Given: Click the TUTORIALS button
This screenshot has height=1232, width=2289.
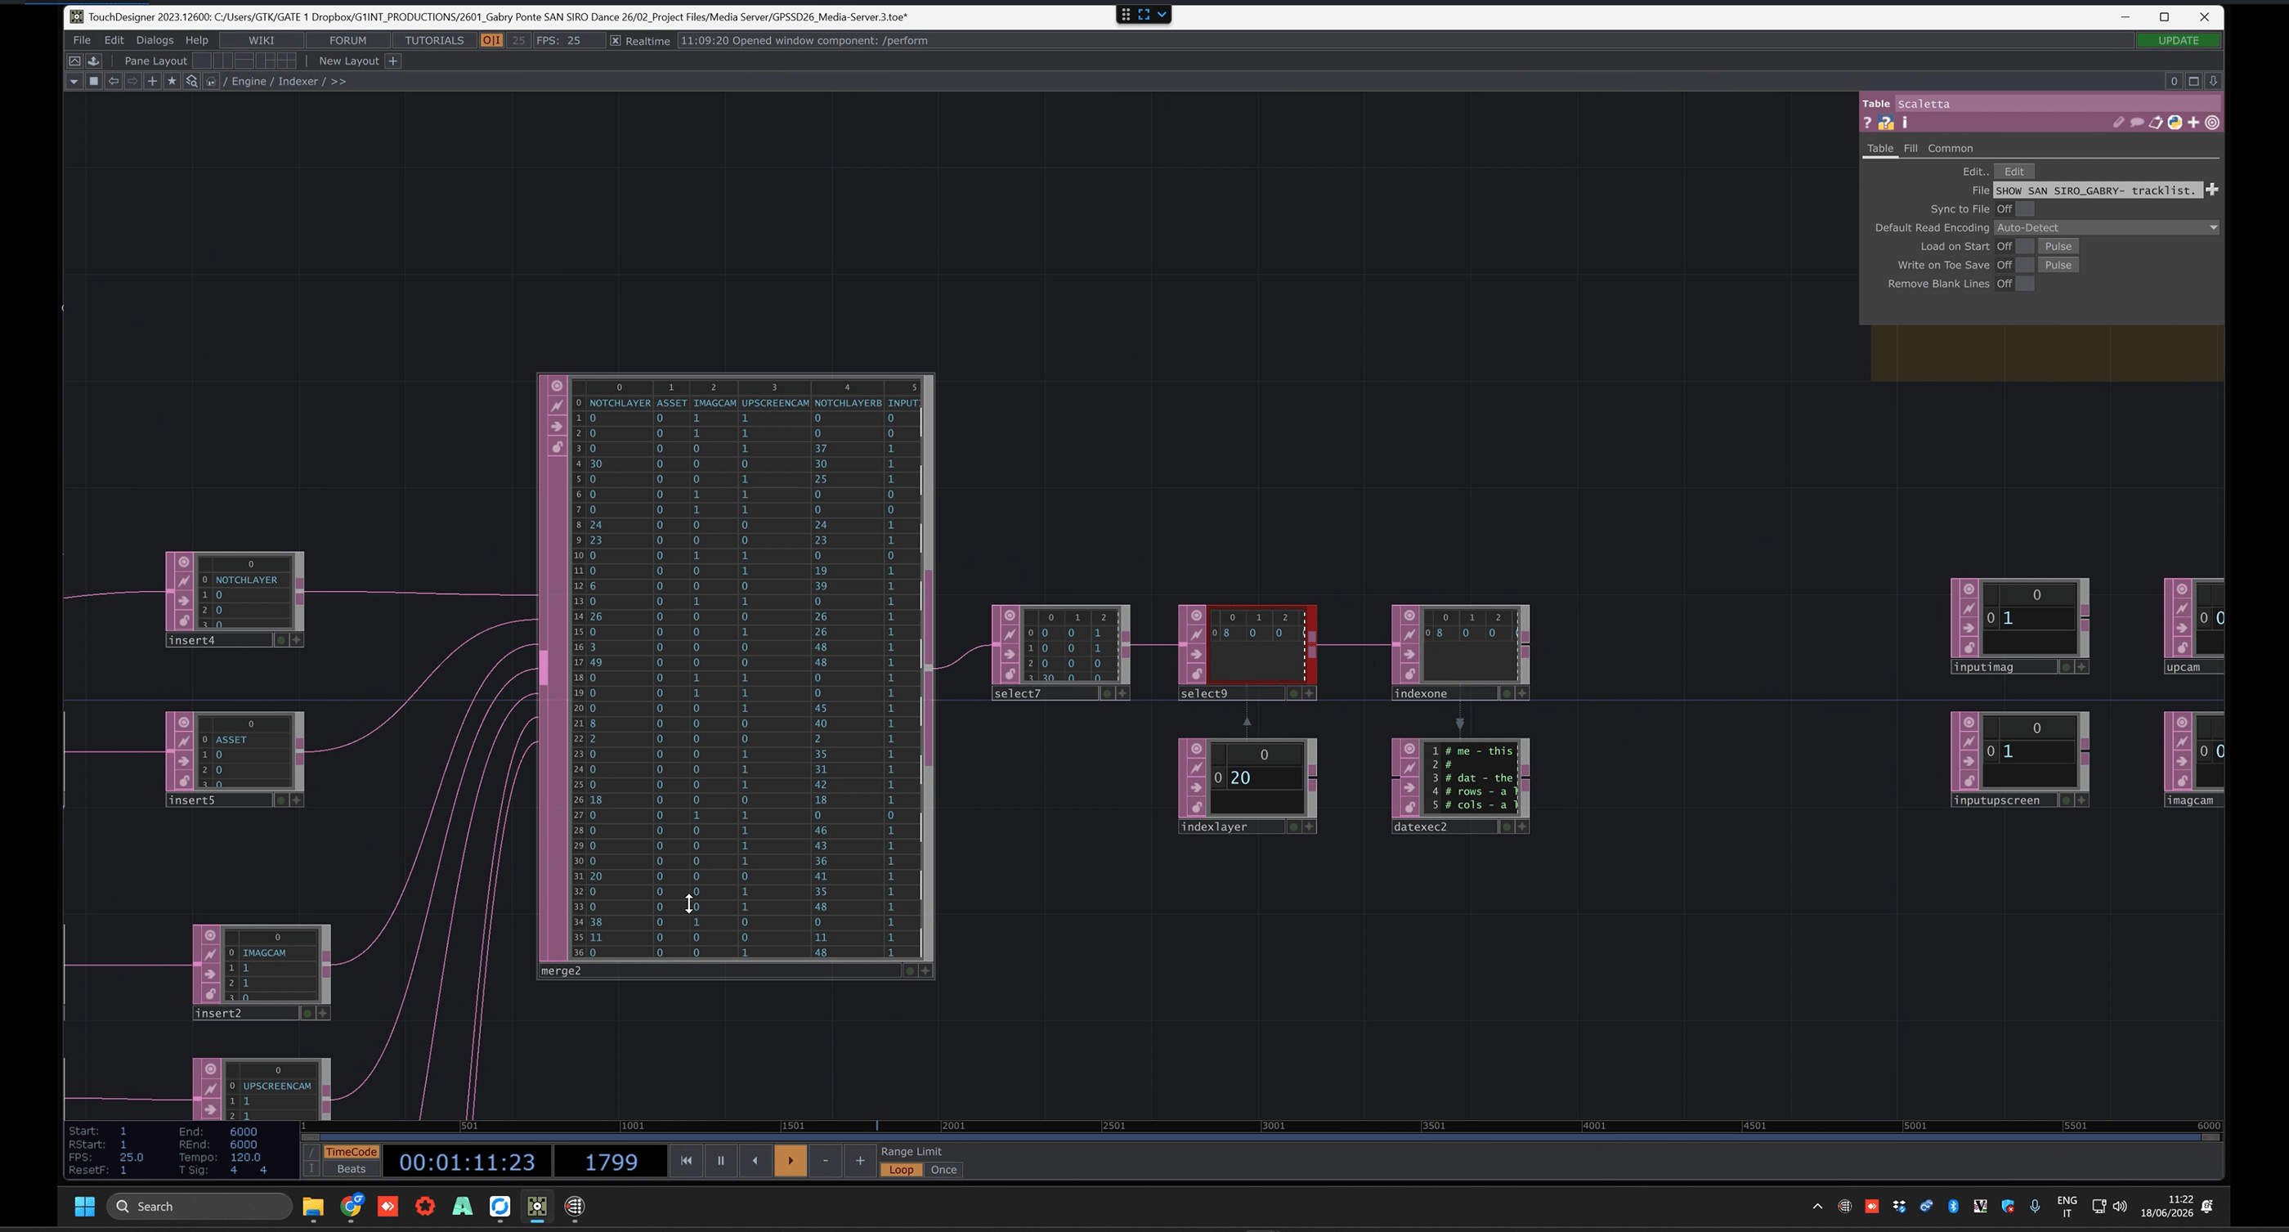Looking at the screenshot, I should [433, 40].
